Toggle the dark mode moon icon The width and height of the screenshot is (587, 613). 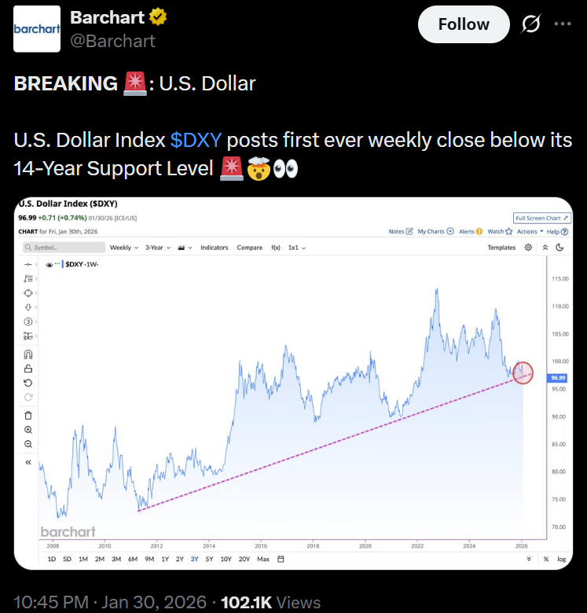(x=559, y=248)
